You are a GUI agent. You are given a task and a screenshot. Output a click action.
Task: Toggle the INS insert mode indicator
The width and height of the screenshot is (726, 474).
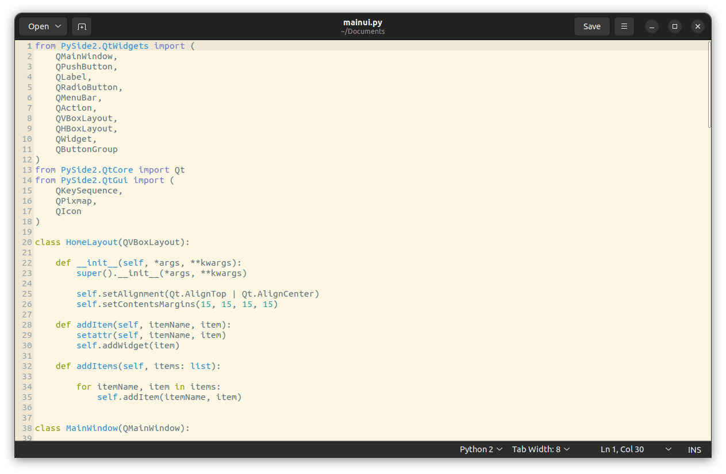coord(694,450)
